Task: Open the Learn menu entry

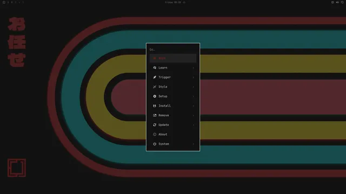Action: pyautogui.click(x=173, y=68)
